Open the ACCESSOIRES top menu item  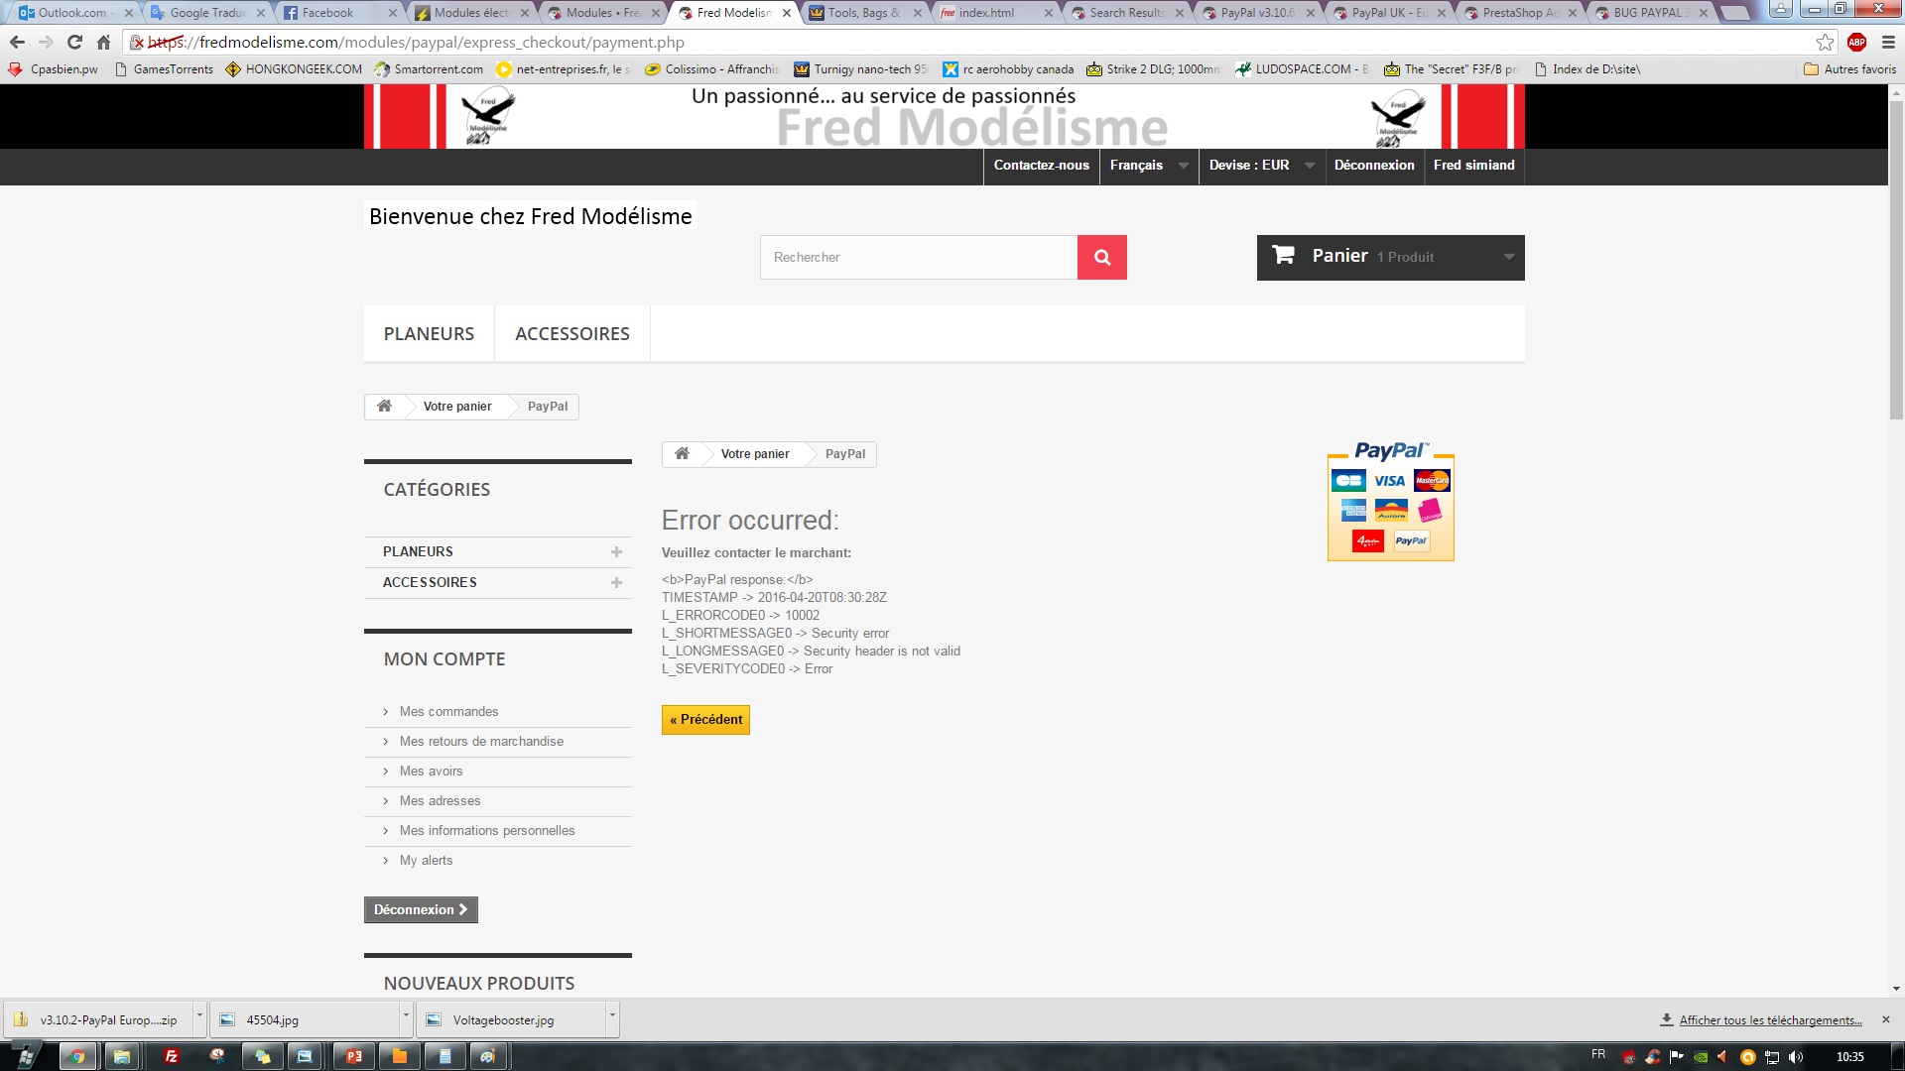(x=571, y=334)
